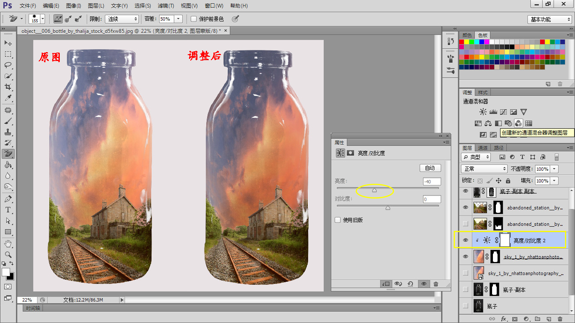Check the 使用旧版 option
The width and height of the screenshot is (575, 323).
338,220
